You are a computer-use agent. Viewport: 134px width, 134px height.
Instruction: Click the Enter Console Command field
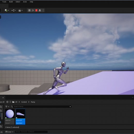point(31,132)
